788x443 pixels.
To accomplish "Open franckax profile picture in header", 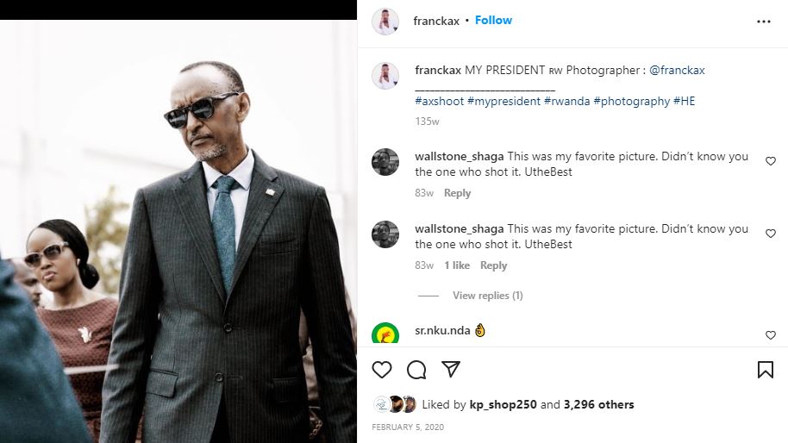I will tap(385, 22).
